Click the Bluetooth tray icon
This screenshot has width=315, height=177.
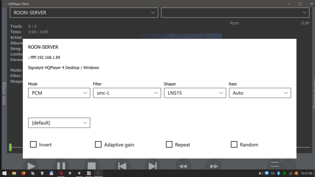click(278, 173)
